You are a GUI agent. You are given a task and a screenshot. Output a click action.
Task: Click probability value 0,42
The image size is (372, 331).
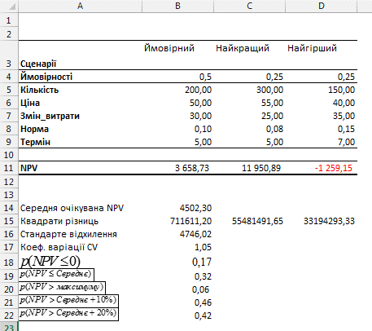point(203,316)
